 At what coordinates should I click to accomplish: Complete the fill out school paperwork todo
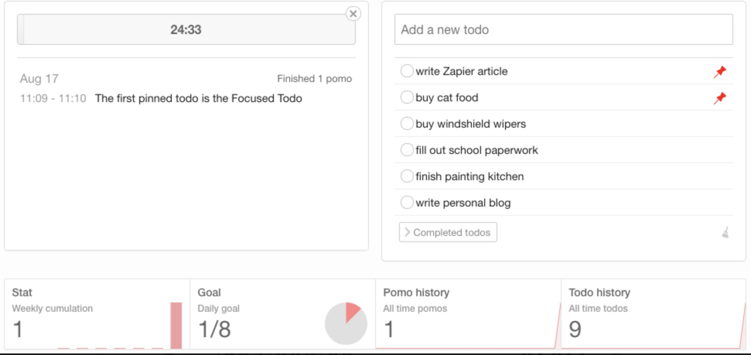coord(407,150)
